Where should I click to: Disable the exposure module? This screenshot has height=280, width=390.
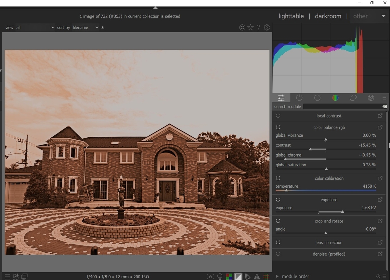click(x=278, y=199)
